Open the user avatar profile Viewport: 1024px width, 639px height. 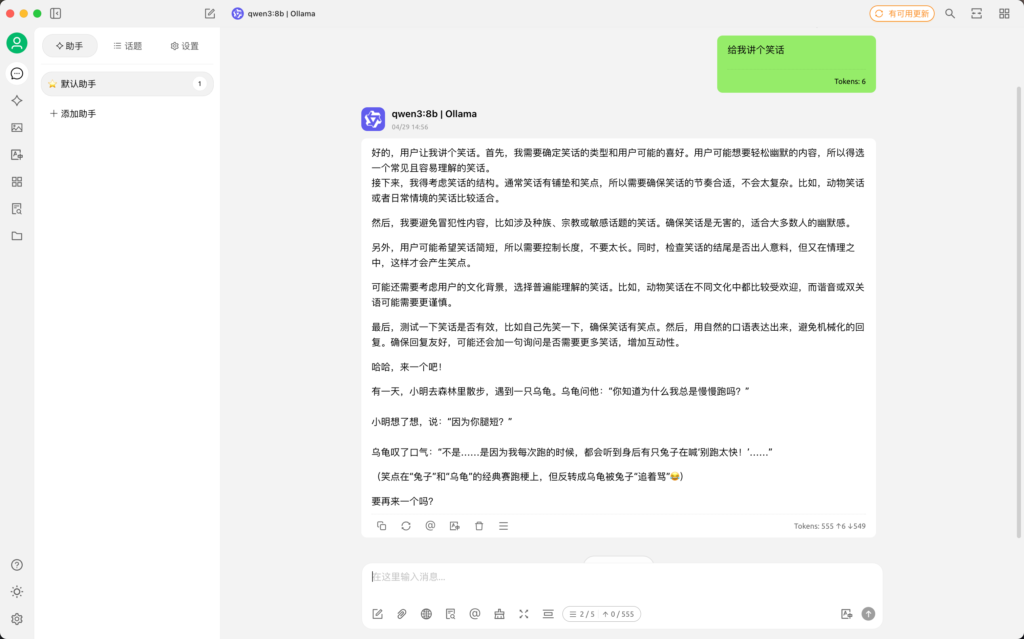17,43
